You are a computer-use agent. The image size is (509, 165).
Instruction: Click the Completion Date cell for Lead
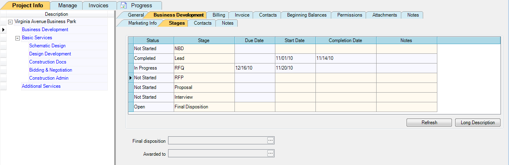(x=345, y=58)
